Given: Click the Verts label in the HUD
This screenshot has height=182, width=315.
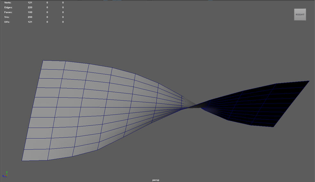Looking at the screenshot, I should pos(8,3).
